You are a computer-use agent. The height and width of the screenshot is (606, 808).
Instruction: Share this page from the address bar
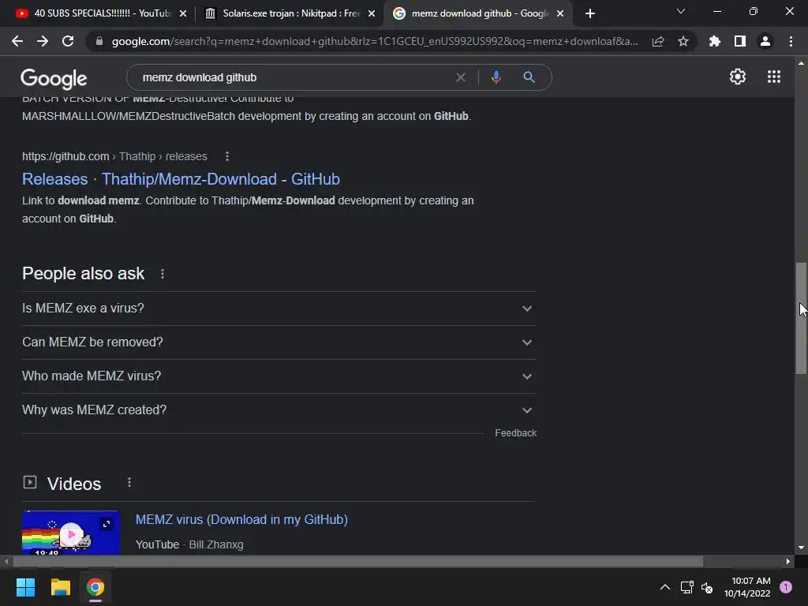point(658,41)
